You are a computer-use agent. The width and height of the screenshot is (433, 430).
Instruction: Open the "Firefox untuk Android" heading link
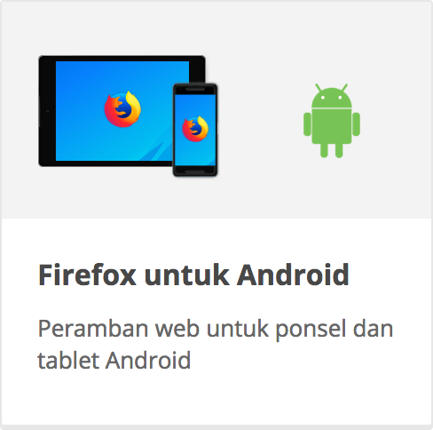coord(193,275)
